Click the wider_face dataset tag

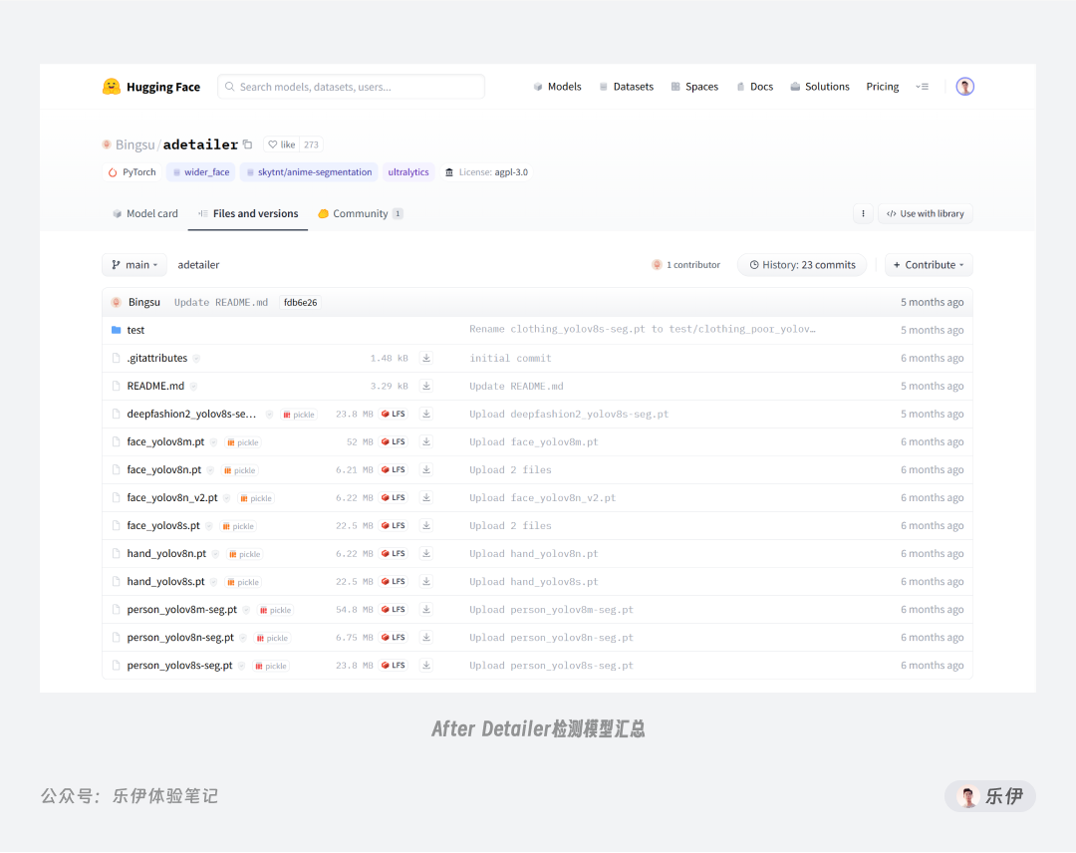pyautogui.click(x=200, y=172)
